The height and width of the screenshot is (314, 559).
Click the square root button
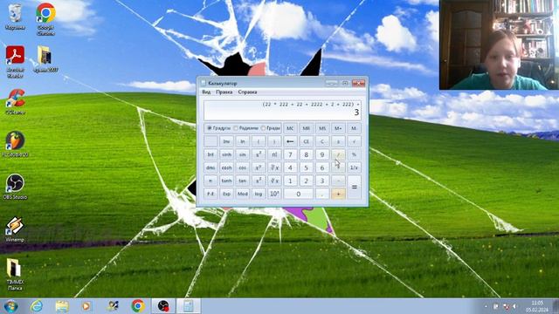354,141
